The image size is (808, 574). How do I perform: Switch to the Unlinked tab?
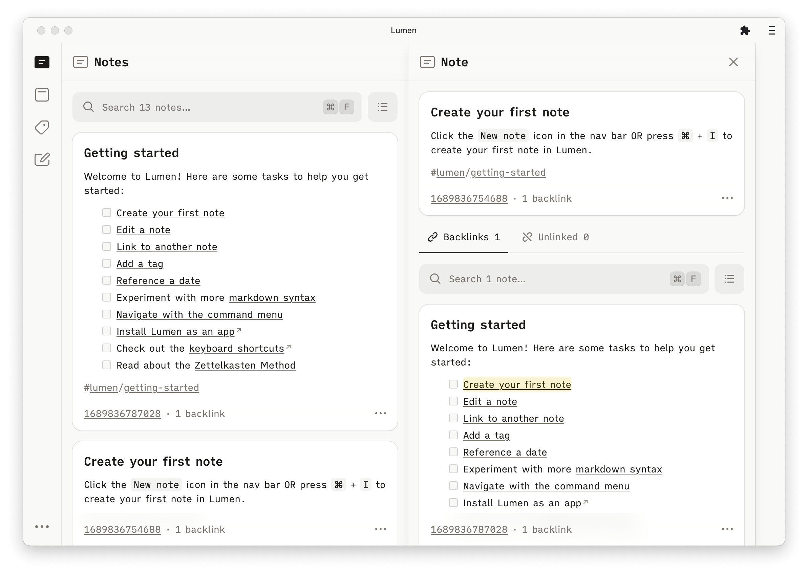(x=555, y=237)
